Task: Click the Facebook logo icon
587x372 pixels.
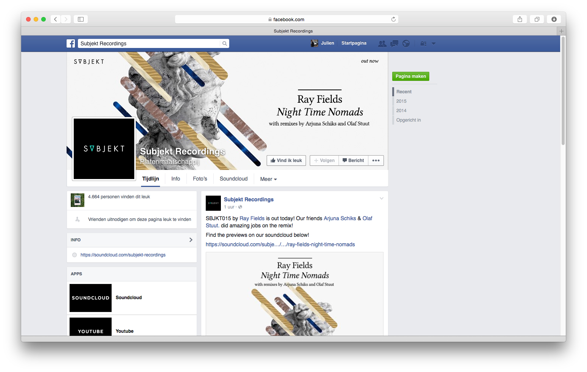Action: click(x=71, y=43)
